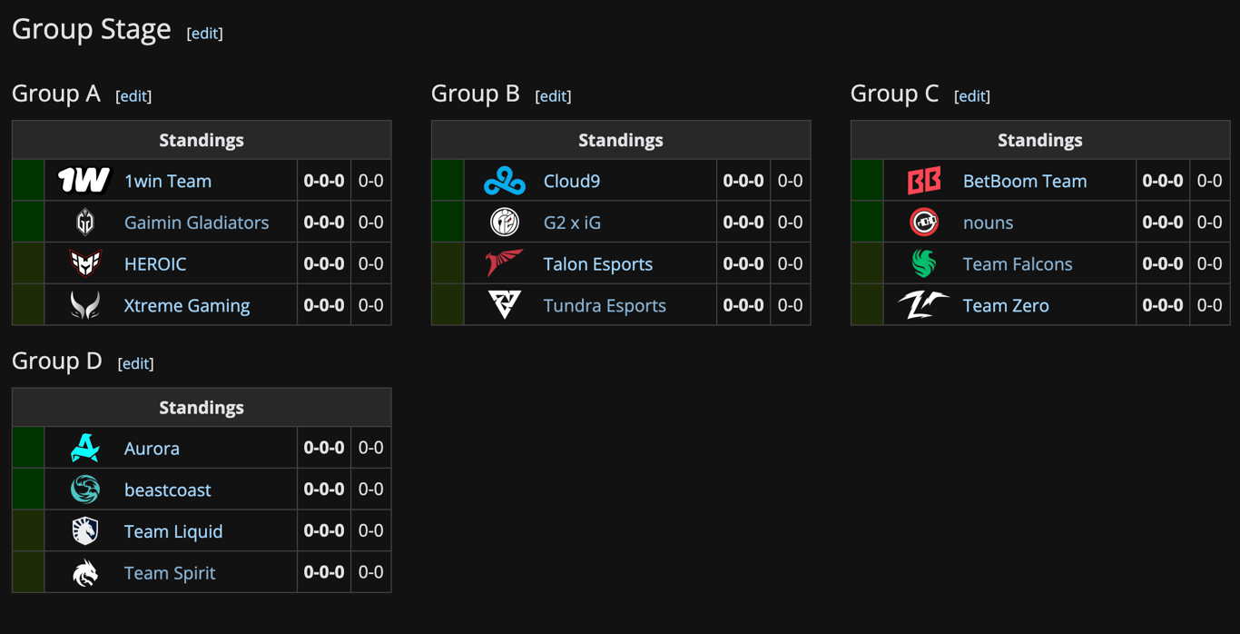Click the Team Liquid 0-0-0 record
1240x634 pixels.
click(324, 530)
